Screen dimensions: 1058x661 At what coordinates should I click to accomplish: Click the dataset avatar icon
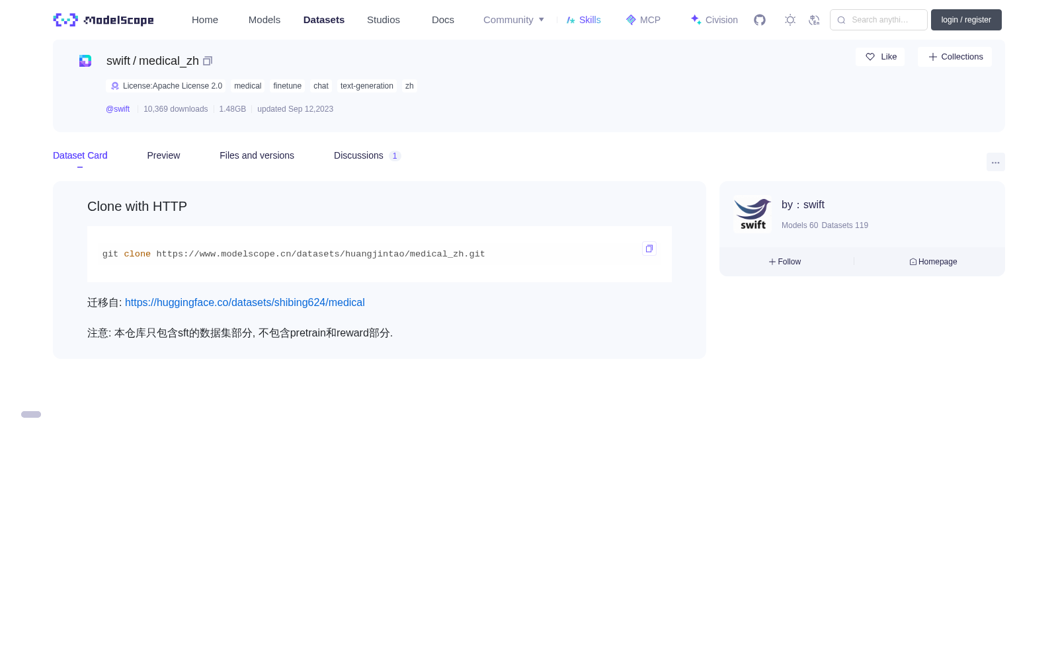(x=85, y=61)
